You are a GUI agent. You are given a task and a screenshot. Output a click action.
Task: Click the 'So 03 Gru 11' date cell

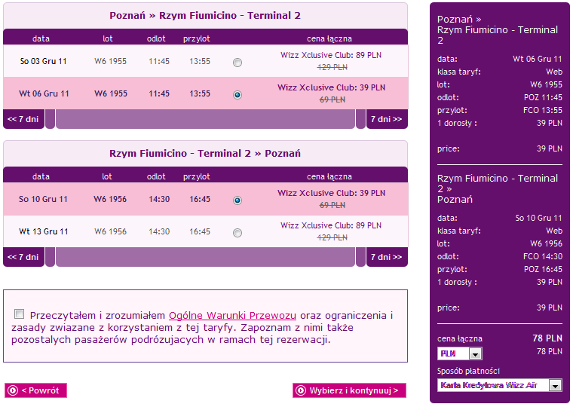tap(43, 61)
